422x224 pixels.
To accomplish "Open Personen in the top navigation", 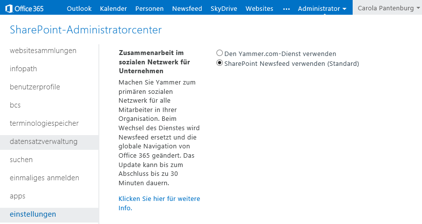I will click(x=150, y=9).
